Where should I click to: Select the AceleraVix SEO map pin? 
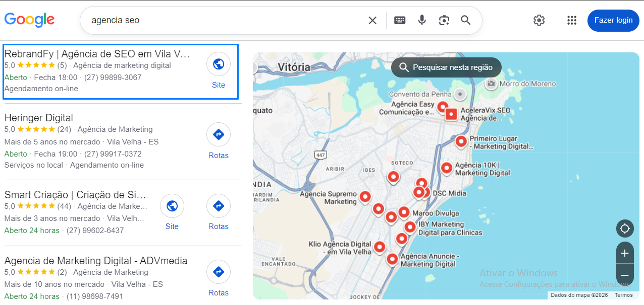(451, 114)
